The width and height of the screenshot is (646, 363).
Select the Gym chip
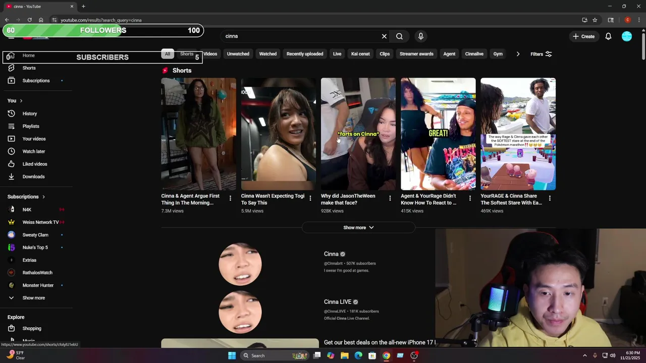(x=498, y=54)
